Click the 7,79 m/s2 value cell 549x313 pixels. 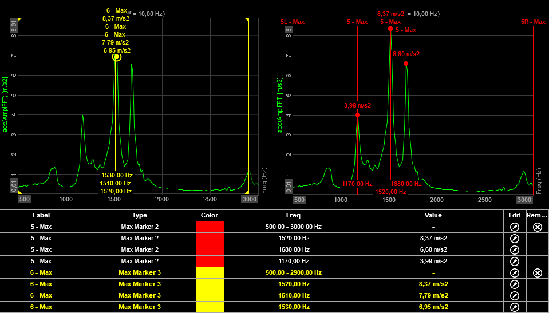(433, 295)
